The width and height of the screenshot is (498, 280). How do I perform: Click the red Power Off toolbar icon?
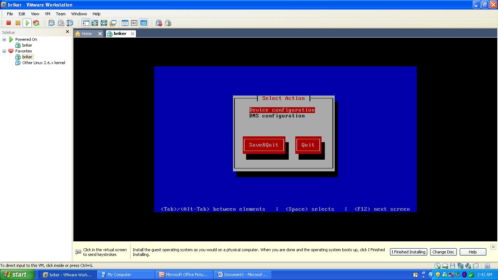point(9,23)
